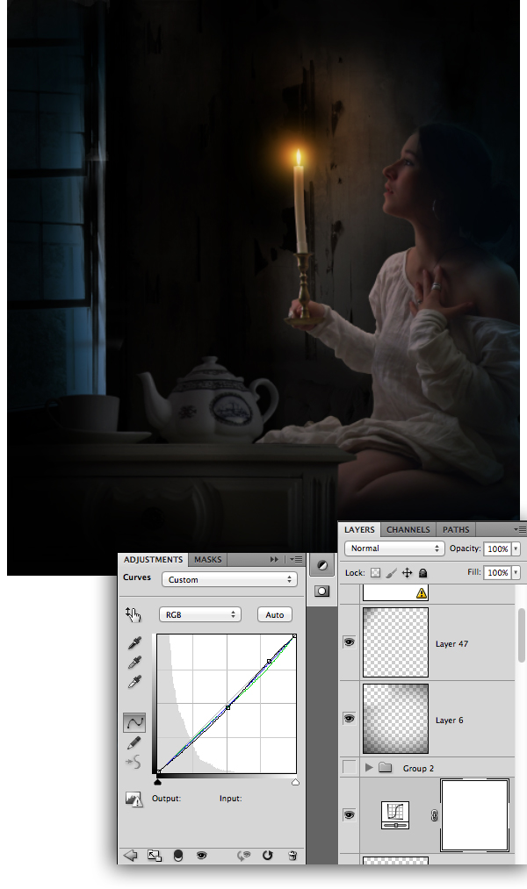Viewport: 527px width, 889px height.
Task: Return to adjustment list with back arrow
Action: (131, 856)
